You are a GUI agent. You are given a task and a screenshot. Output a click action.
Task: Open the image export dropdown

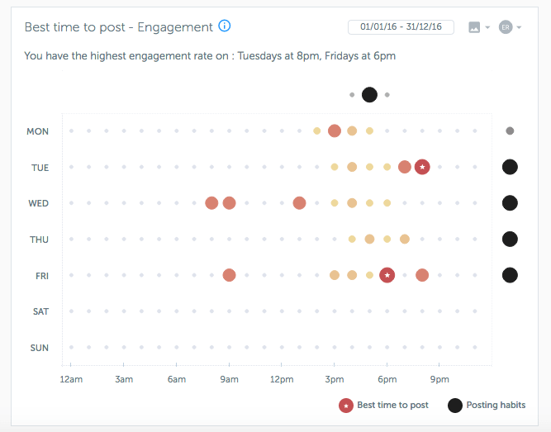pyautogui.click(x=479, y=27)
